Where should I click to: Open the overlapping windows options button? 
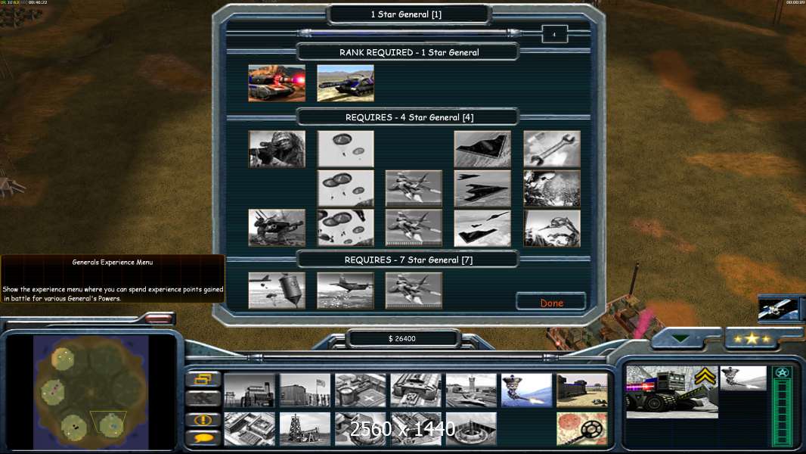pos(203,379)
